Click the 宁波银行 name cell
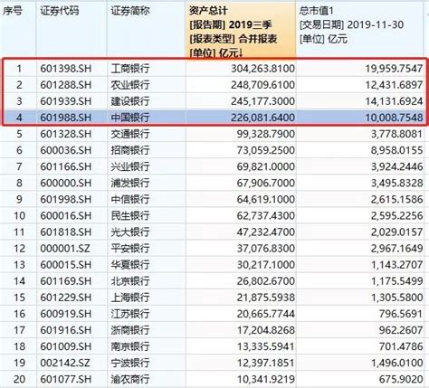 (x=130, y=363)
